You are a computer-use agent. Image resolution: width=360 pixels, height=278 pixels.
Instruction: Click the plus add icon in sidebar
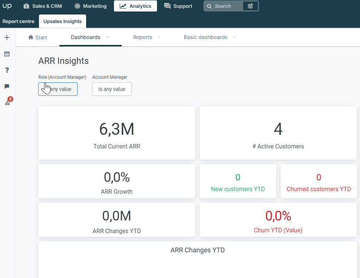[x=7, y=37]
